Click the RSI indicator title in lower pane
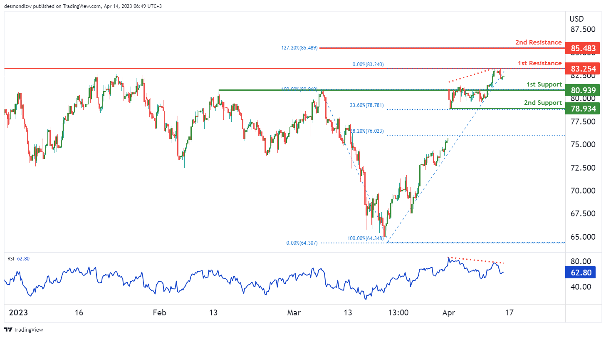This screenshot has height=337, width=606. [11, 259]
